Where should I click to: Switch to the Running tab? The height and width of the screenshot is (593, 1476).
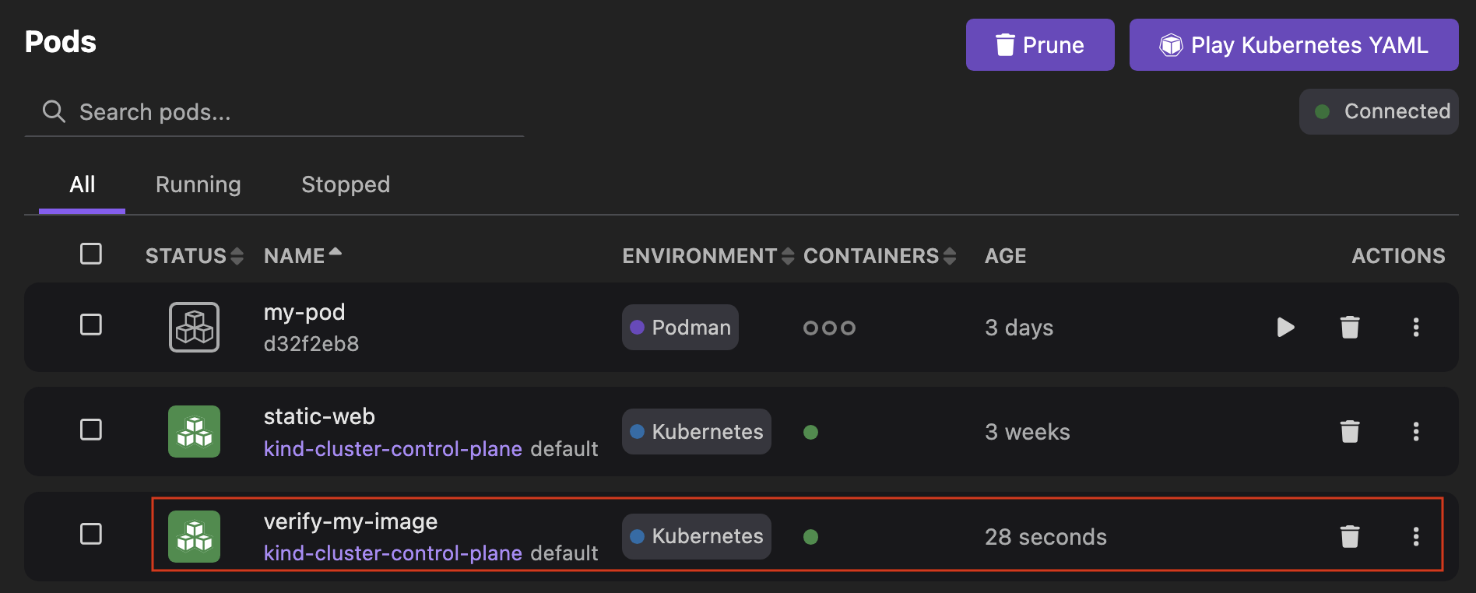click(x=198, y=184)
